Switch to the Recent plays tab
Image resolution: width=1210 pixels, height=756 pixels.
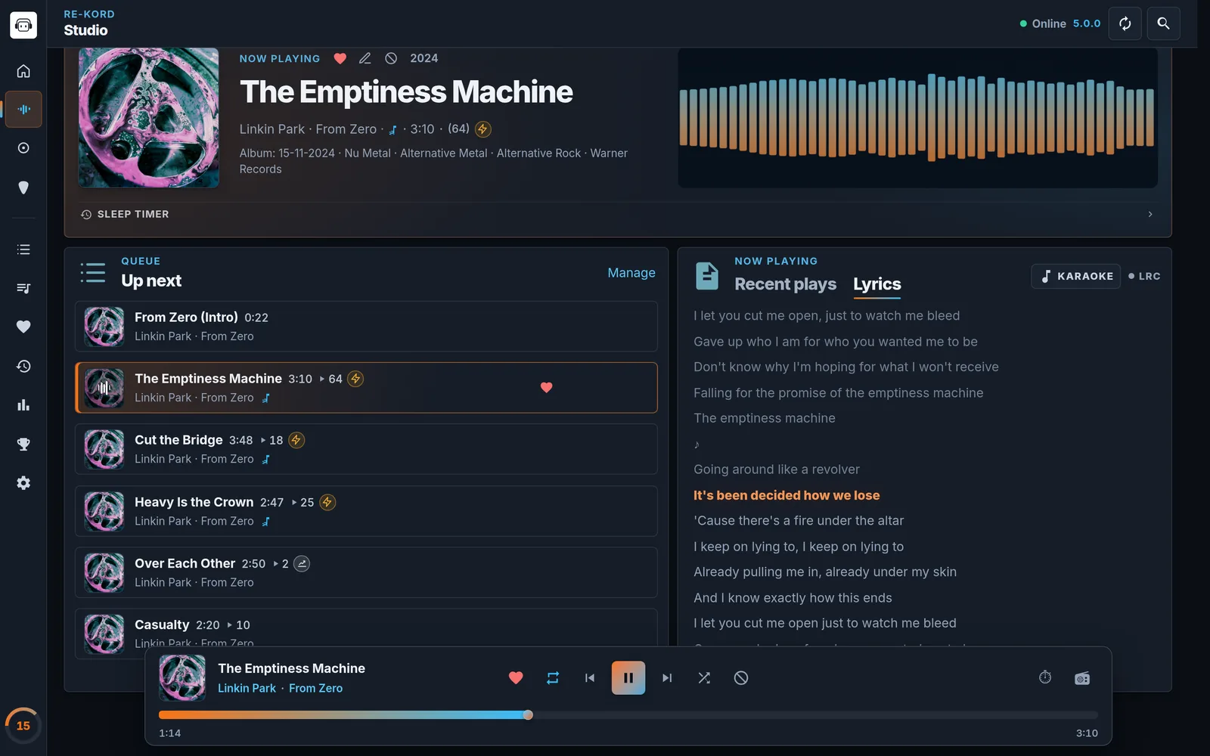point(785,284)
